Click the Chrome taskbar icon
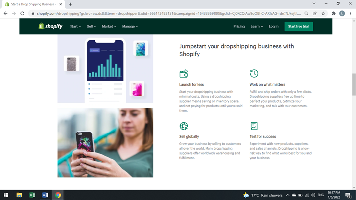356x200 pixels. (58, 195)
